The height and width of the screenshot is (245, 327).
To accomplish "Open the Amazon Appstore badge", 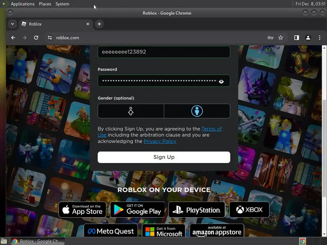I will coord(217,231).
